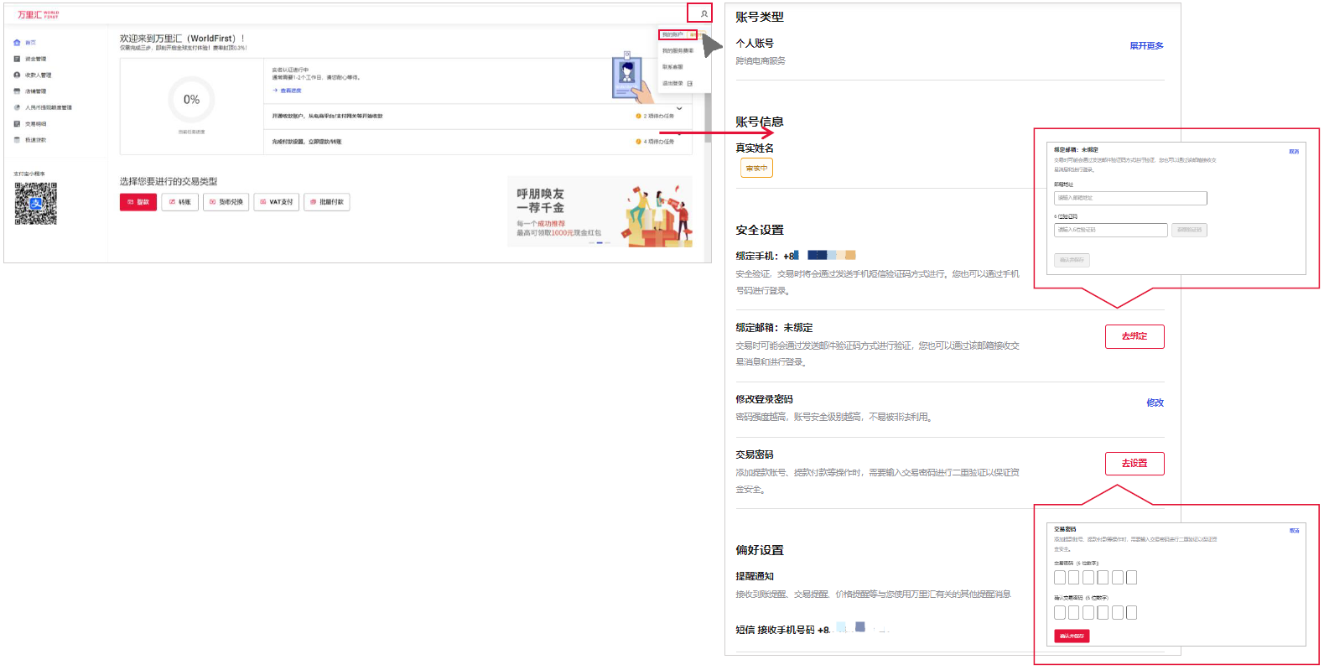
Task: Click the ID card verification illustration
Action: [632, 76]
